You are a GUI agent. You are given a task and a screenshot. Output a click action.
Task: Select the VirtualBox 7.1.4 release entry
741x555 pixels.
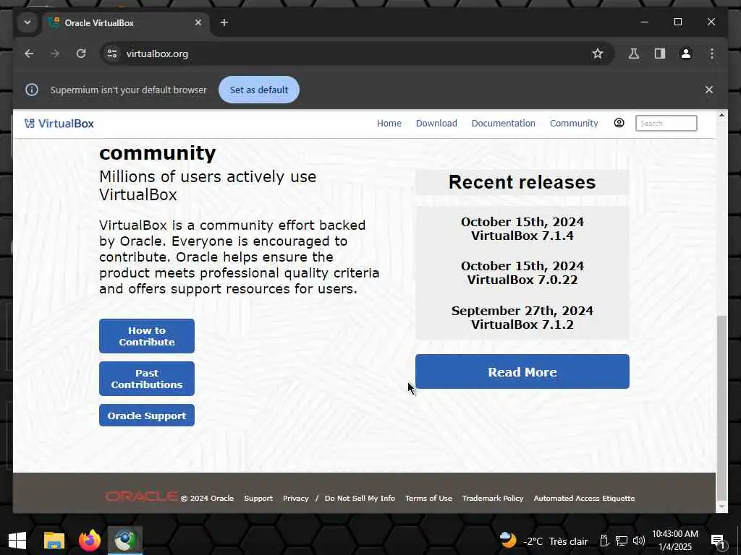pyautogui.click(x=522, y=228)
